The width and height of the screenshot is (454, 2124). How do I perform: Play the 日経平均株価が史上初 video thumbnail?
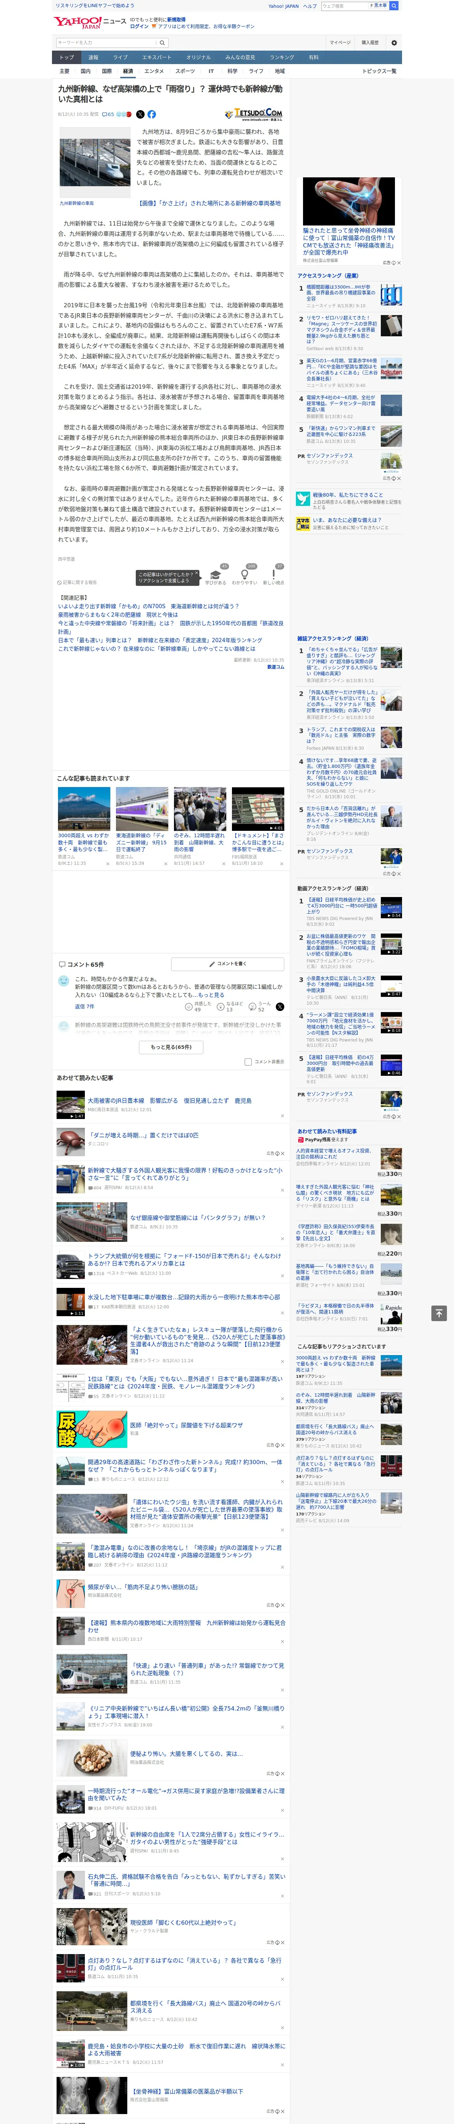[391, 907]
